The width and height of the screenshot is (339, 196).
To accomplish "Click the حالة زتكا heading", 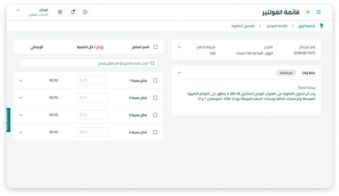I will 309,73.
